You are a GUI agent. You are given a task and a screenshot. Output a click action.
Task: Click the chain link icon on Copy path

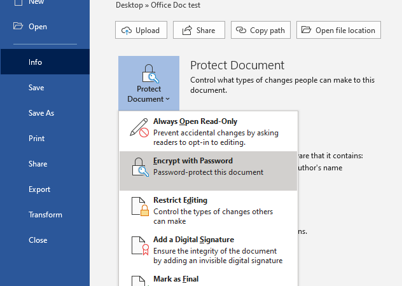[x=240, y=30]
